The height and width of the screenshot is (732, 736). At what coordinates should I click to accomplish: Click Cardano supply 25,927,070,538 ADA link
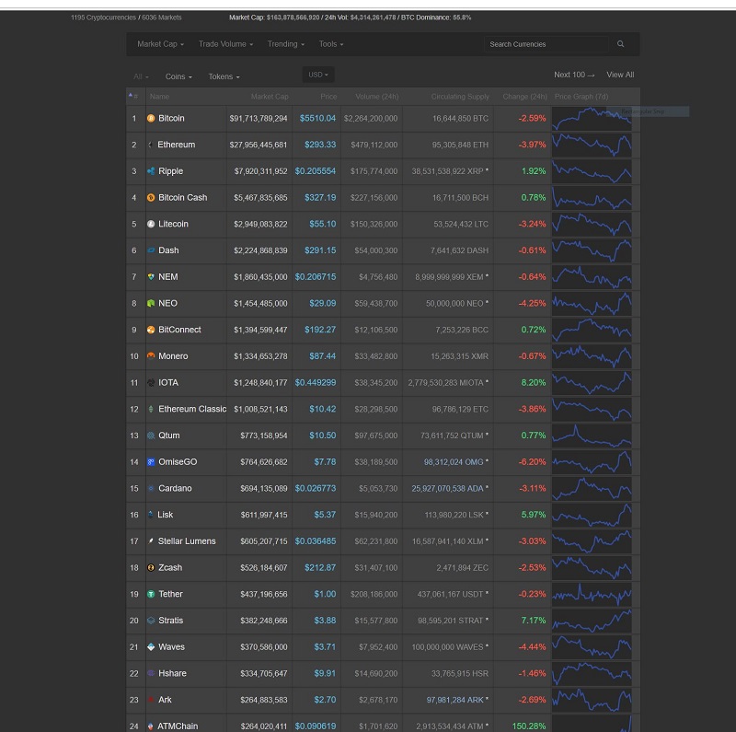coord(447,488)
